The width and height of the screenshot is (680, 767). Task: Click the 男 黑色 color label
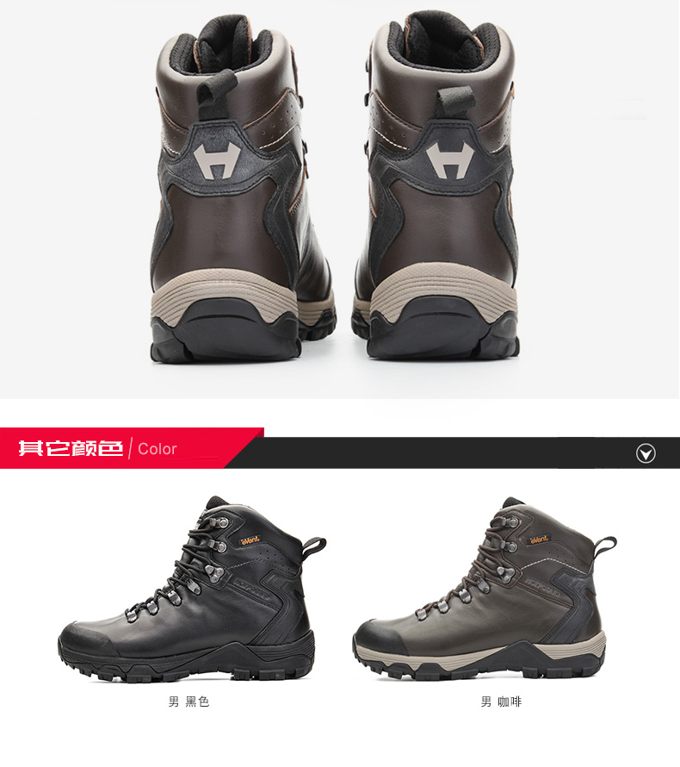coord(189,702)
